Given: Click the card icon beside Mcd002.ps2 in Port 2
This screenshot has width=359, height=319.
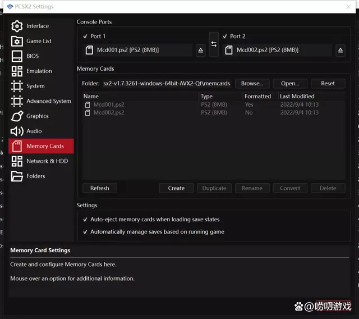Looking at the screenshot, I should pos(229,50).
